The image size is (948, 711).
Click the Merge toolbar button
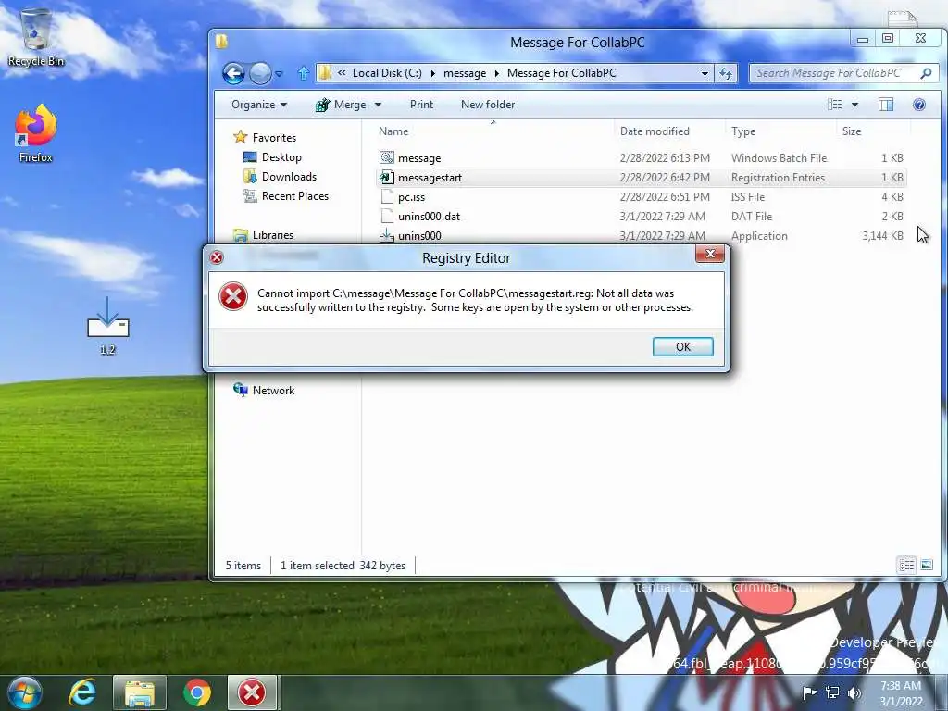342,105
